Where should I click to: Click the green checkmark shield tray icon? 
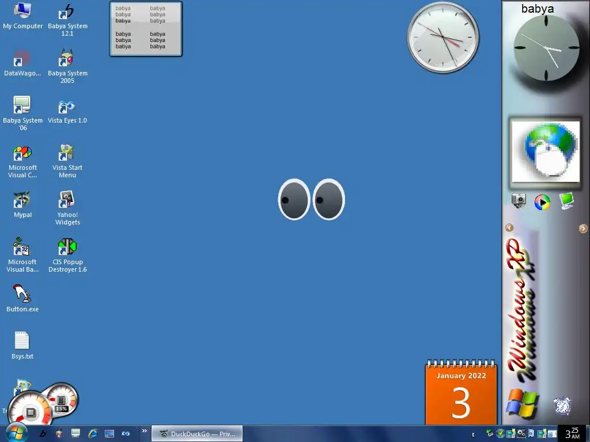click(500, 433)
